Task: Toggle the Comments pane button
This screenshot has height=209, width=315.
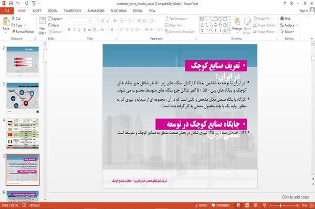Action: click(x=220, y=205)
